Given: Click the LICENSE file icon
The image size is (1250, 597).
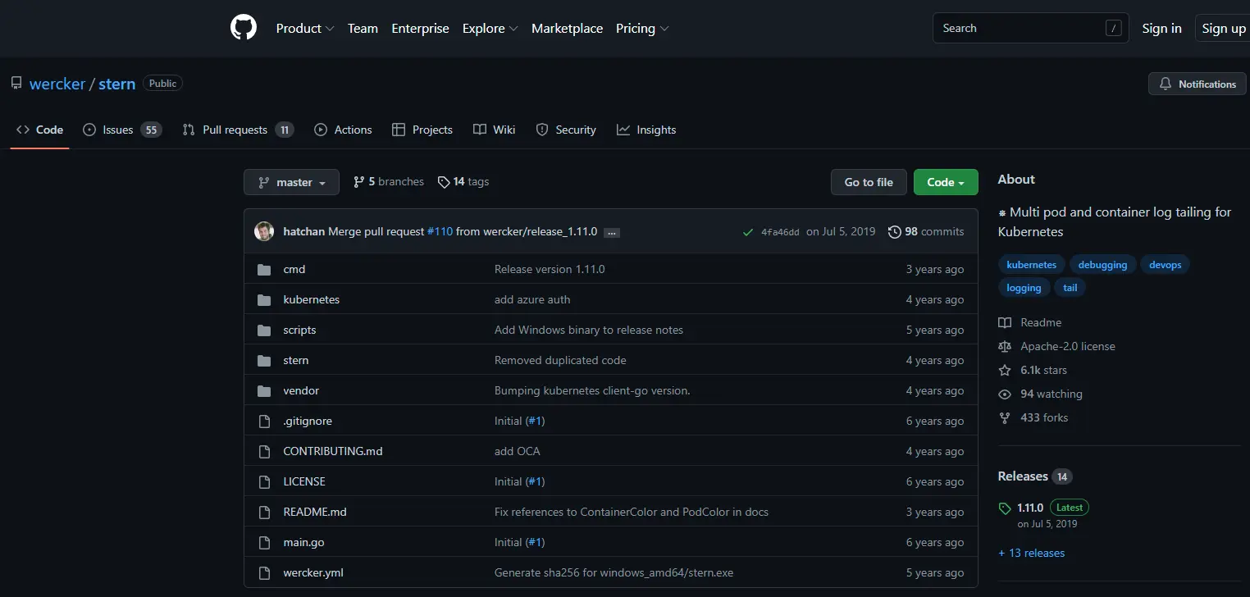Looking at the screenshot, I should tap(264, 481).
